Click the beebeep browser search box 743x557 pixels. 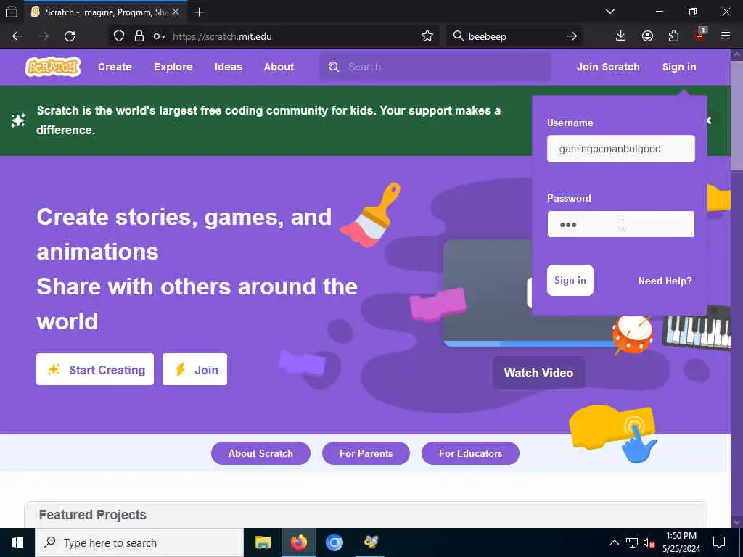pos(514,36)
